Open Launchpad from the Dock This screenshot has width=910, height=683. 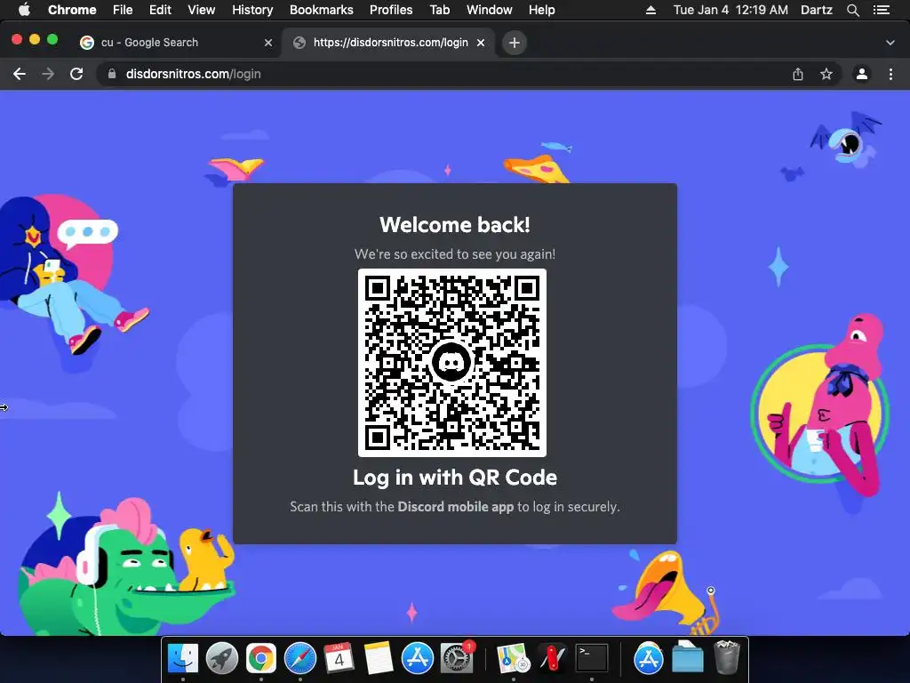(x=221, y=659)
